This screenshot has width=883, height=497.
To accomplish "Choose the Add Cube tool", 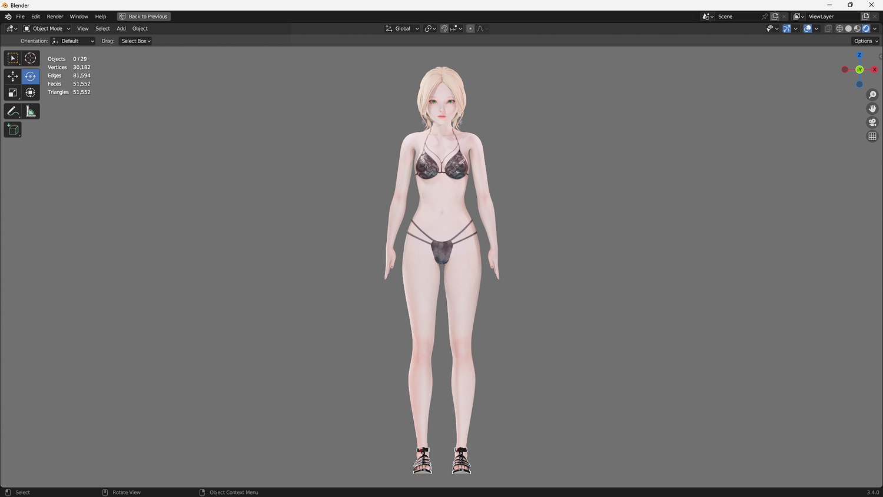I will pyautogui.click(x=13, y=130).
